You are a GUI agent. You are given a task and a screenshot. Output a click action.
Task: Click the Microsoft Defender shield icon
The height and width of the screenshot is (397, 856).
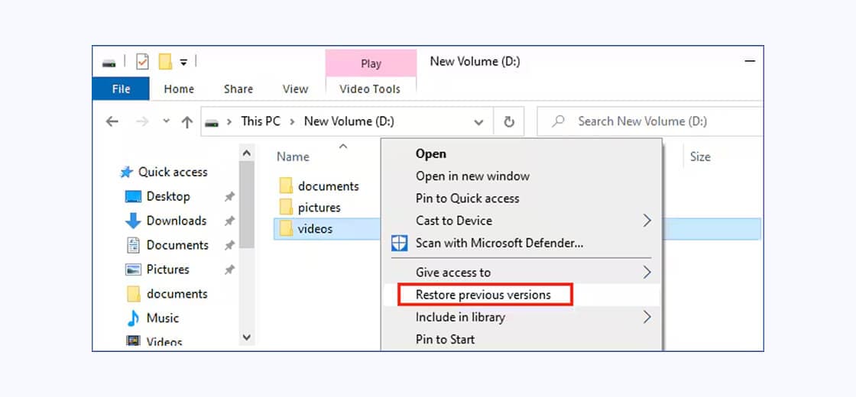tap(400, 244)
